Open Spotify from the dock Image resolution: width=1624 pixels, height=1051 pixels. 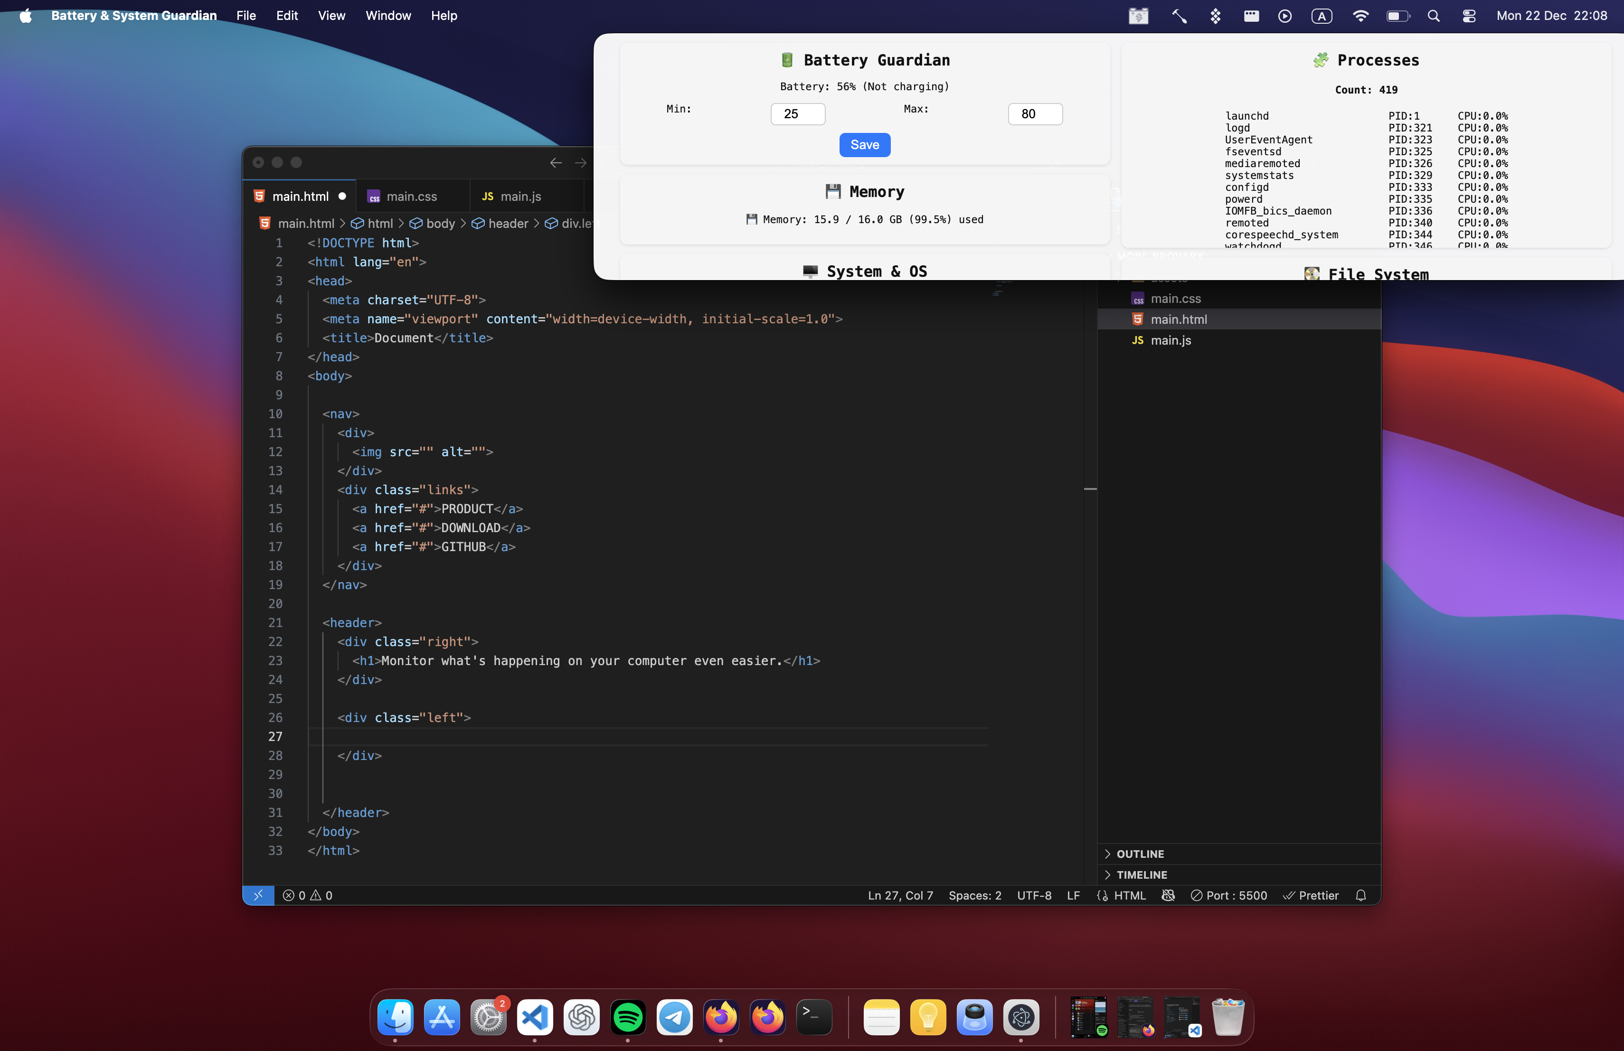627,1017
